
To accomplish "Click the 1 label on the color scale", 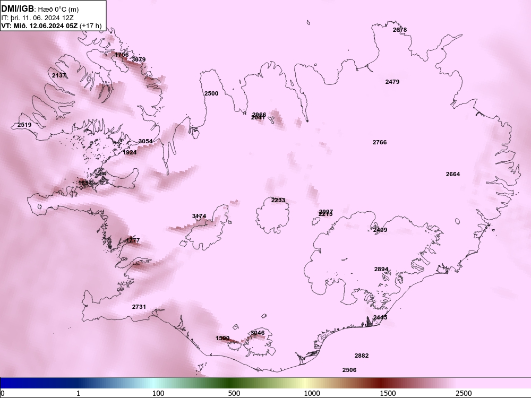I will [x=78, y=393].
